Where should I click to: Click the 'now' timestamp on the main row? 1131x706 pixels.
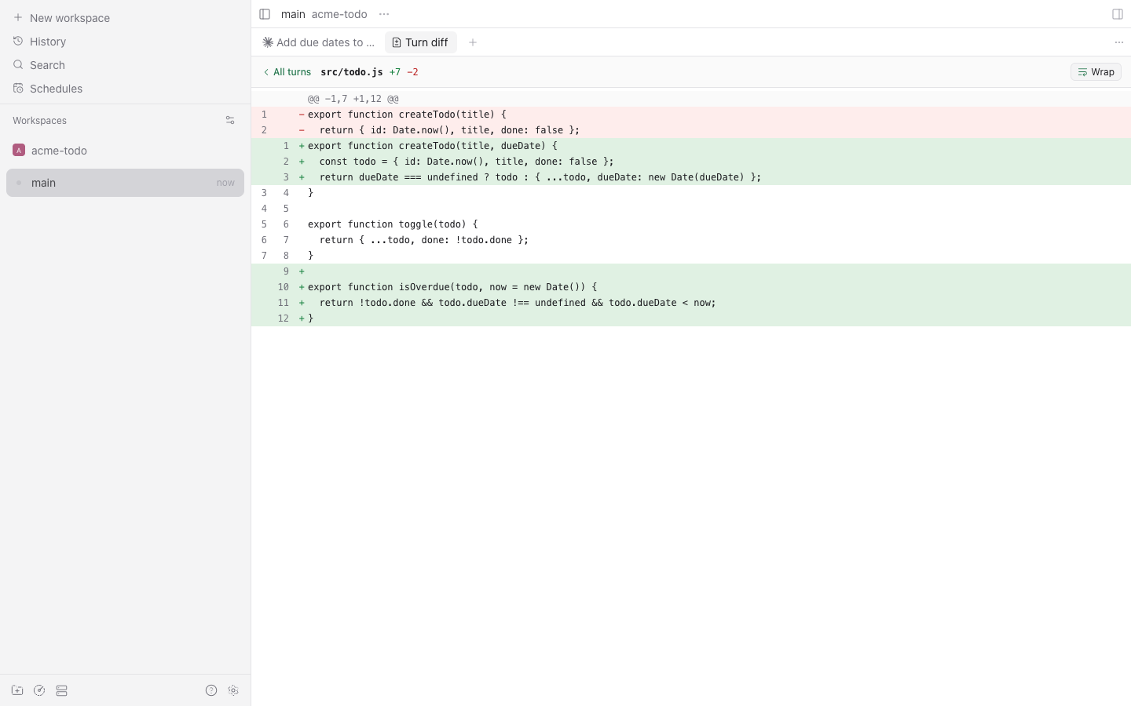(225, 183)
